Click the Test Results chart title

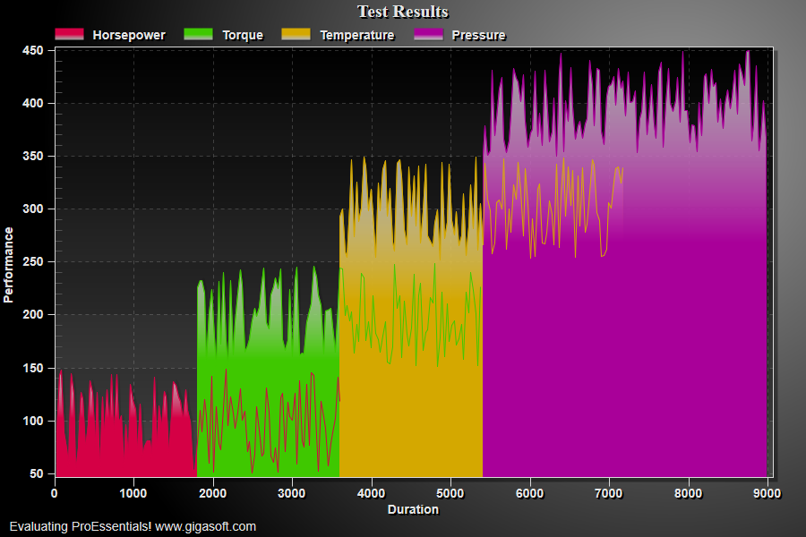tap(403, 12)
